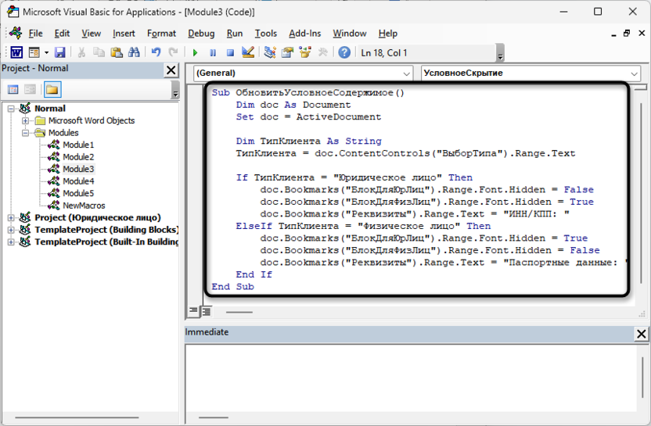Switch to Procedure View at code bottom
This screenshot has width=651, height=426.
pos(193,311)
